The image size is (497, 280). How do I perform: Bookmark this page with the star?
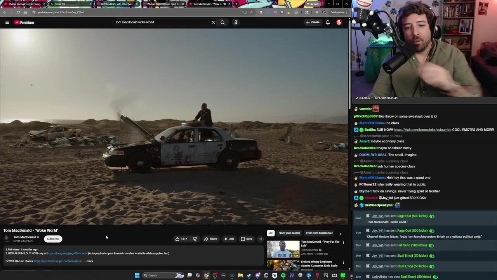[x=251, y=12]
